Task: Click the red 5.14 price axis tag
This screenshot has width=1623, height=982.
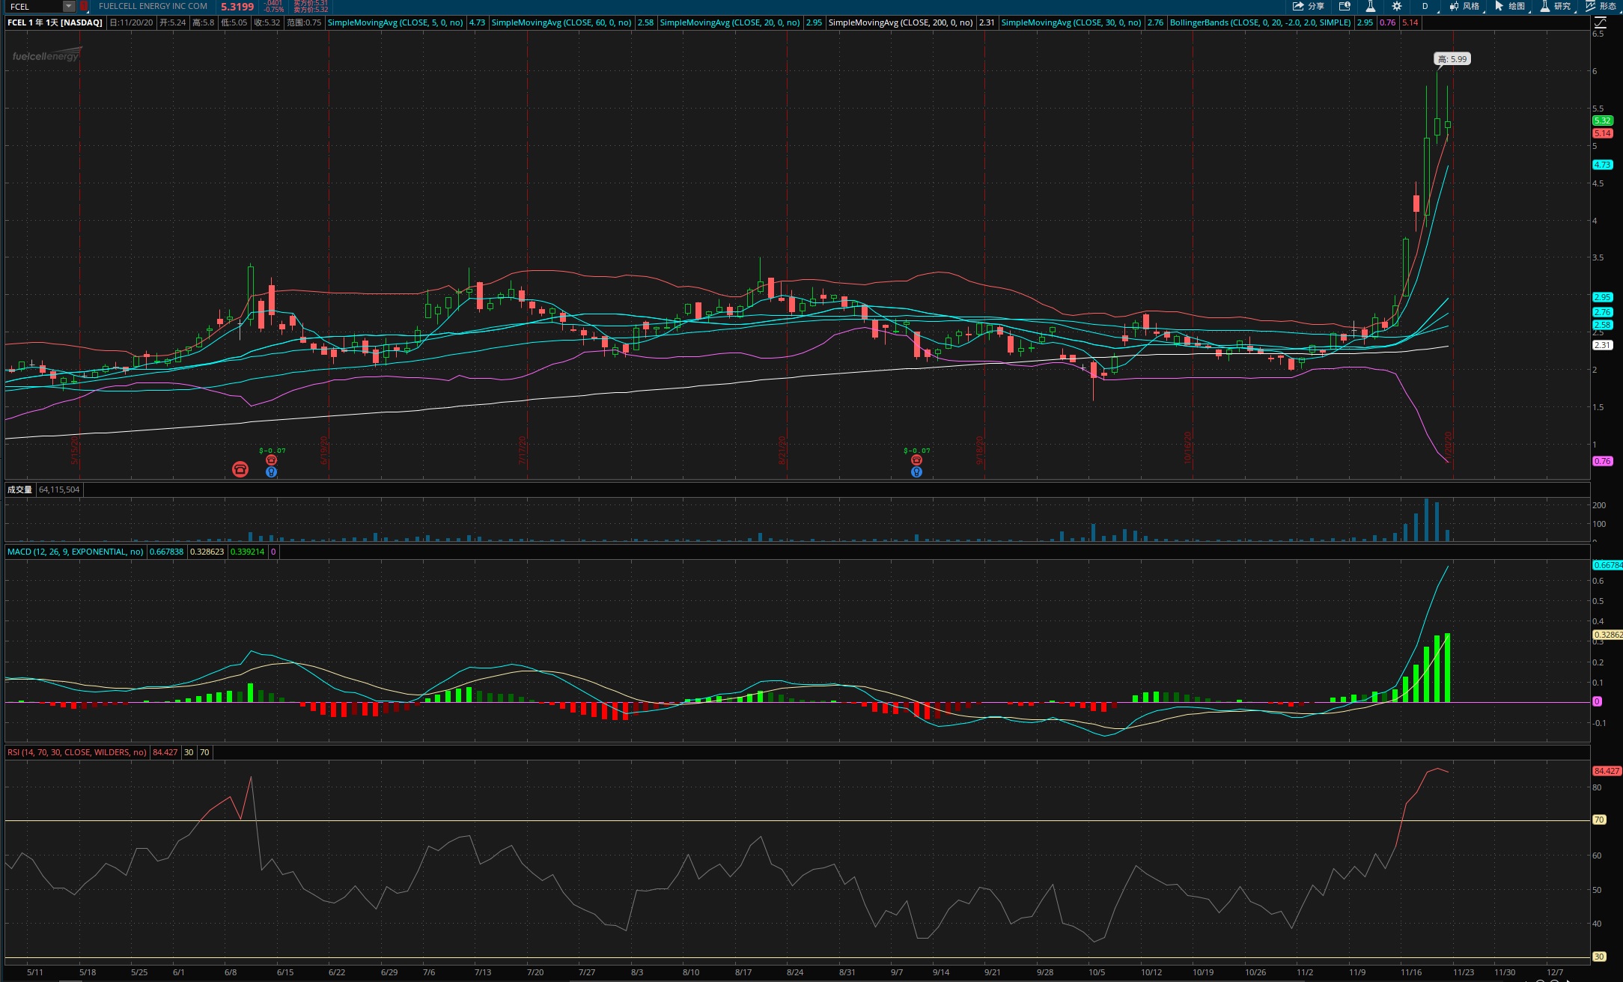Action: pyautogui.click(x=1603, y=133)
